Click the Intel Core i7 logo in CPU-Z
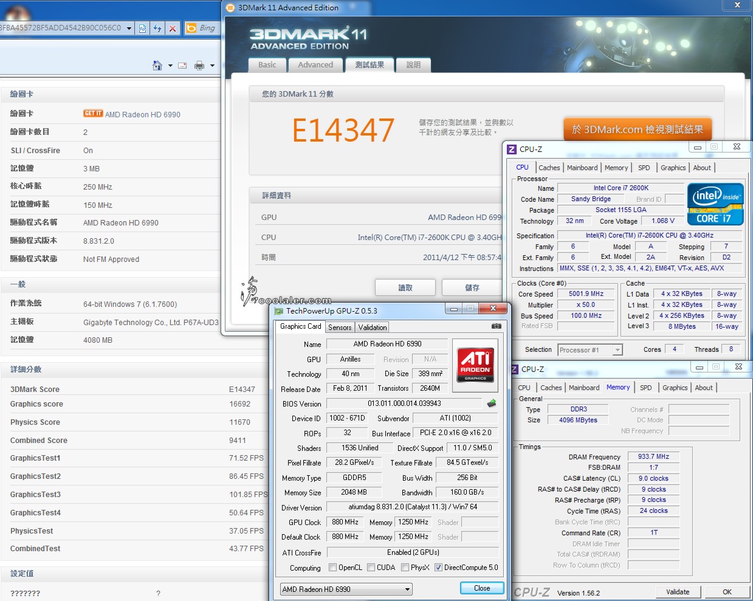The height and width of the screenshot is (601, 753). [715, 204]
